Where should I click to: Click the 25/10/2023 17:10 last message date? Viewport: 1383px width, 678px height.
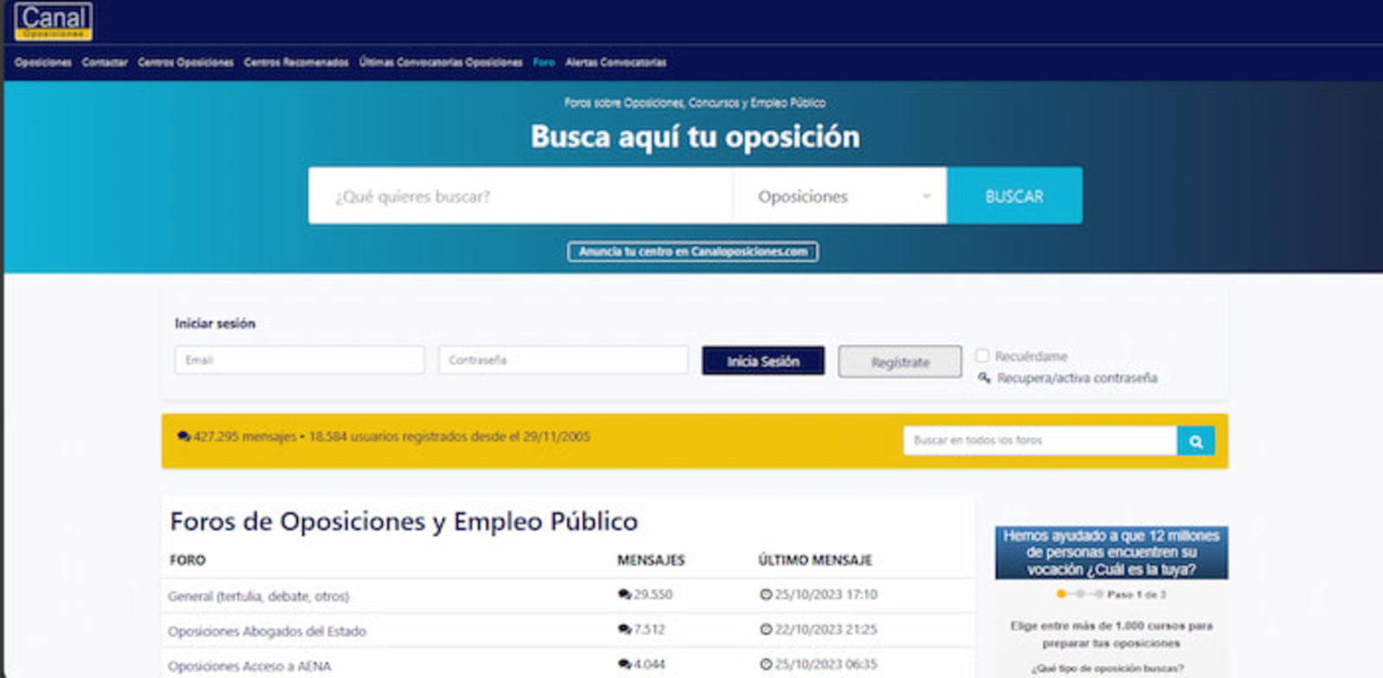(x=825, y=594)
